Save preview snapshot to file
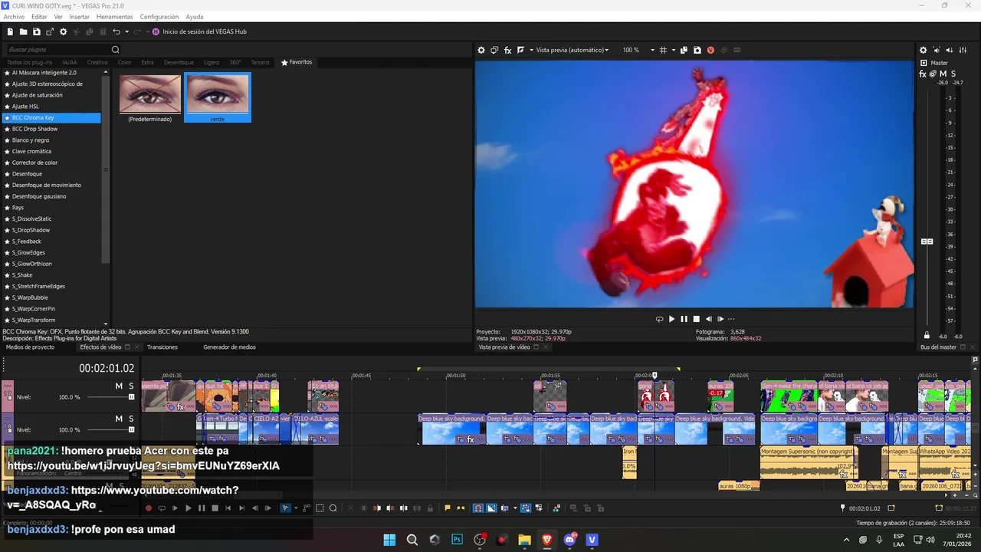981x552 pixels. coord(697,50)
